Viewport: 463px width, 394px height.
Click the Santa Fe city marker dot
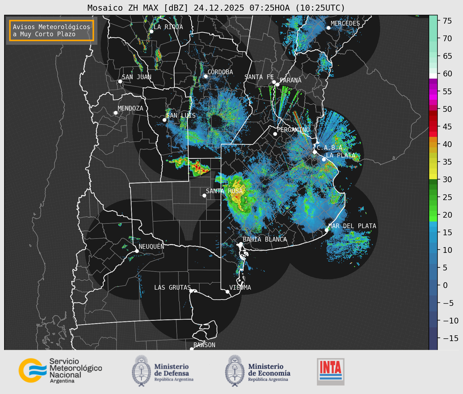[x=274, y=82]
